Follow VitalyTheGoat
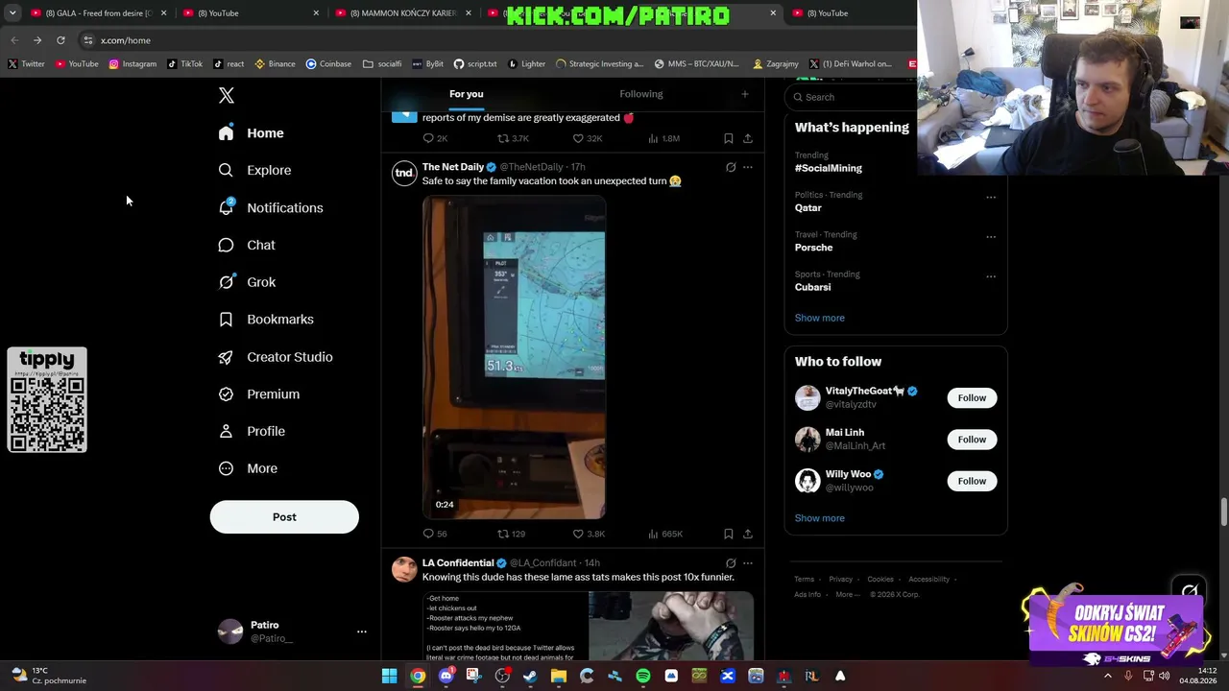The image size is (1229, 691). (972, 397)
